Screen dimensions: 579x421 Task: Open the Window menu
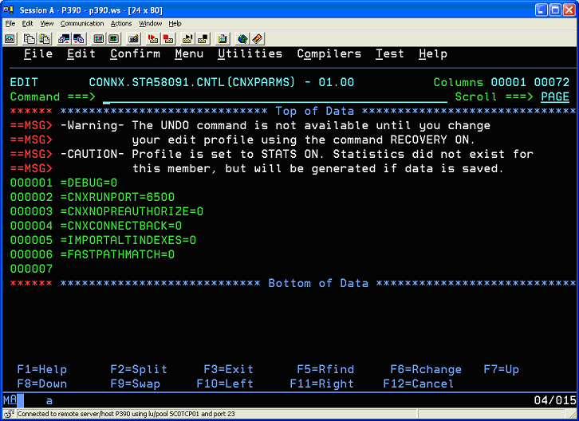[150, 24]
